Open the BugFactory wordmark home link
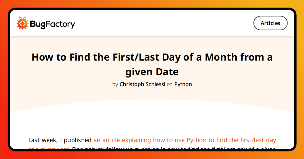 (52, 24)
